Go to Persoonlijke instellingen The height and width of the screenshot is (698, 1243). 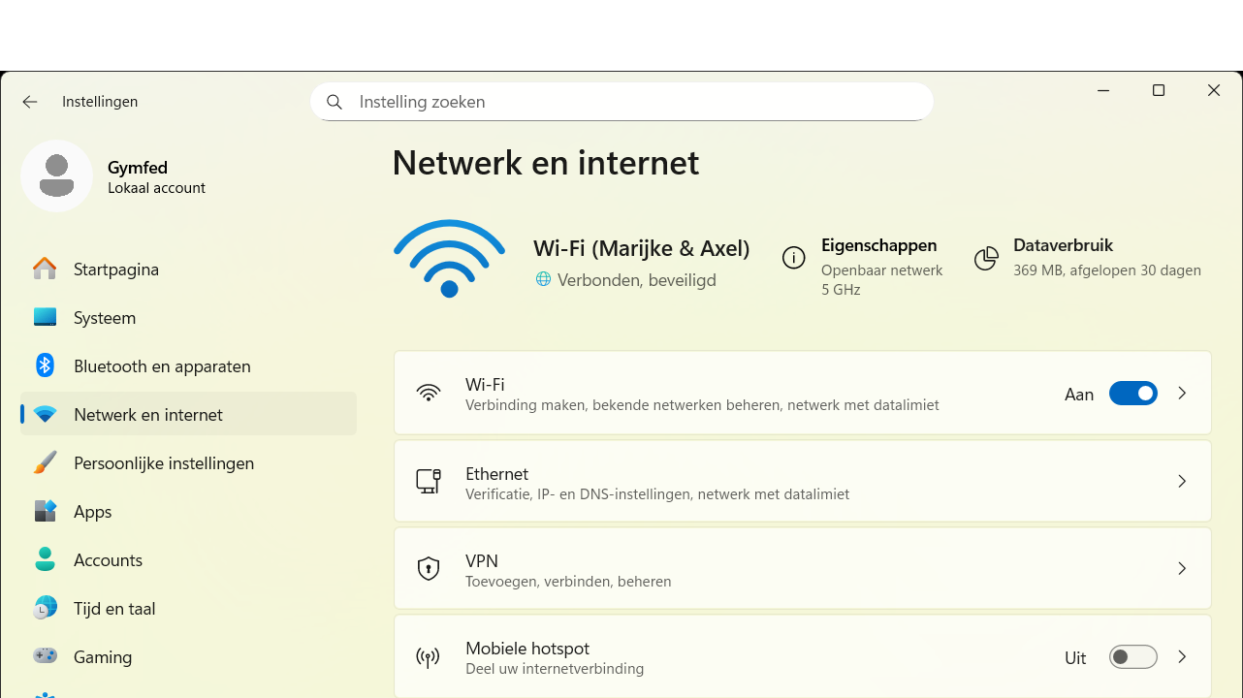(x=164, y=463)
